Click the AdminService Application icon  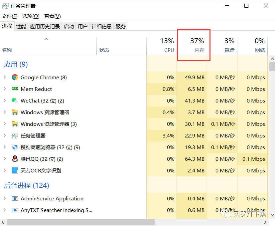15,199
